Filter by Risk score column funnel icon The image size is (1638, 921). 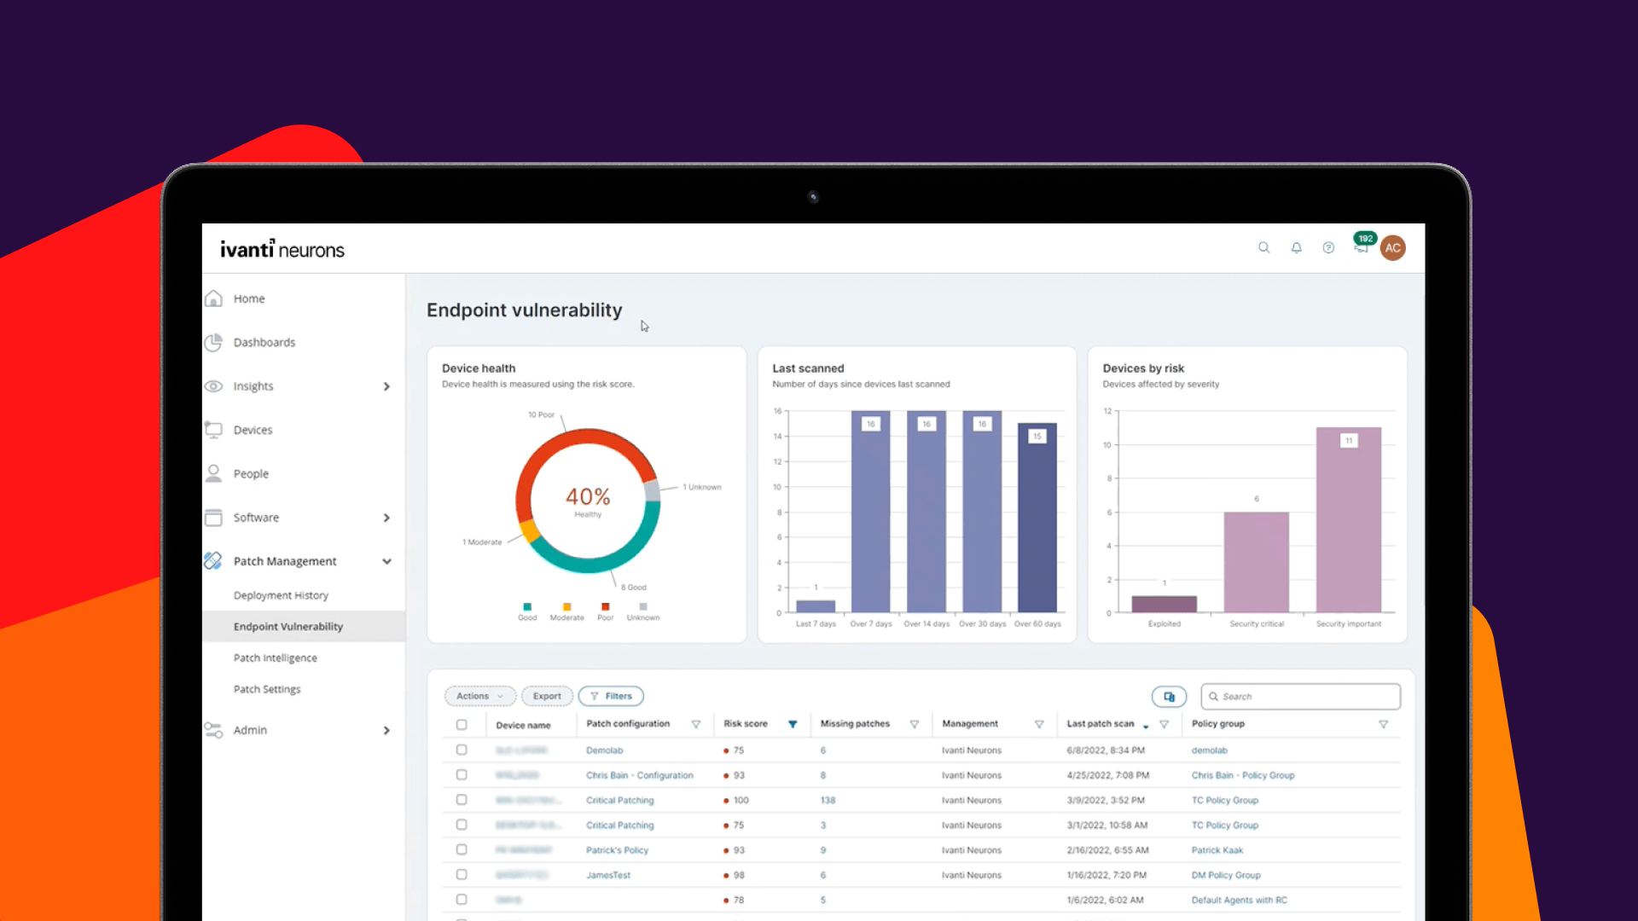793,724
